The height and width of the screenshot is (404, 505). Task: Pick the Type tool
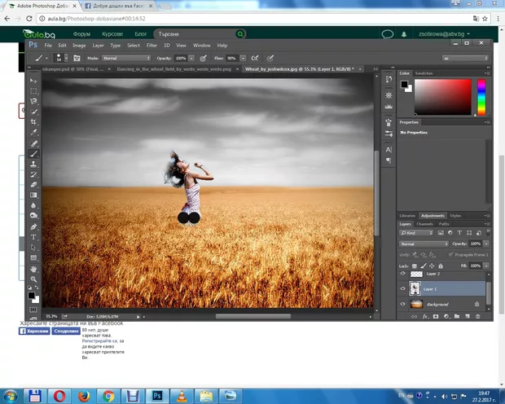[x=33, y=236]
